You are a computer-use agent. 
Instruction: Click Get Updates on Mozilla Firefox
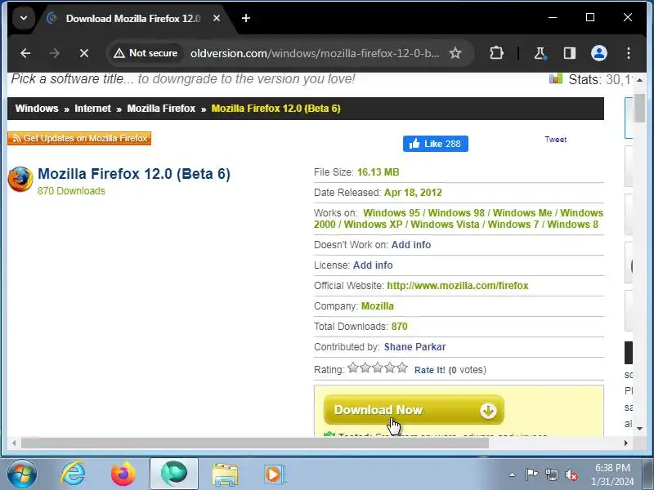79,138
